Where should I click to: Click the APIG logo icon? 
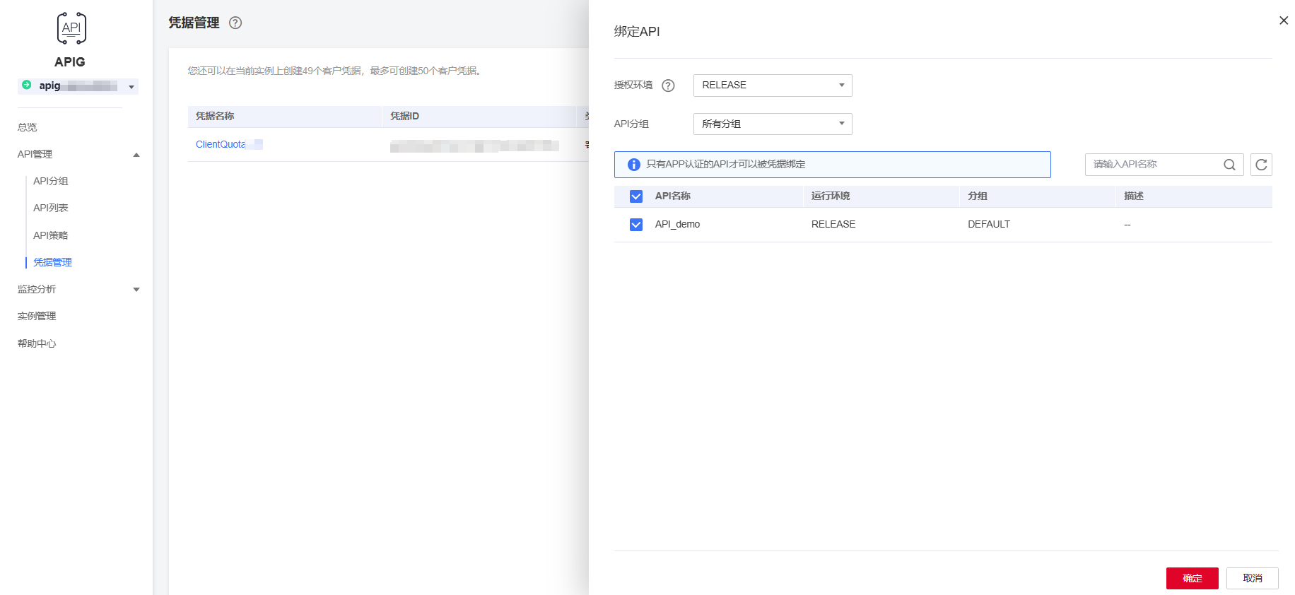click(x=71, y=28)
